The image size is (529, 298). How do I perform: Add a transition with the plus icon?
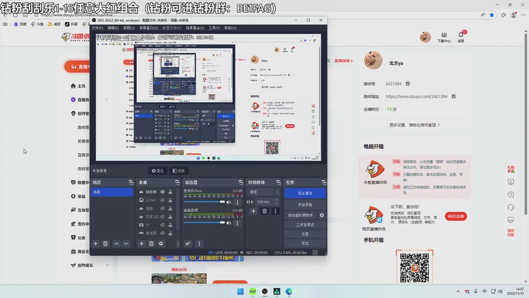click(x=253, y=211)
